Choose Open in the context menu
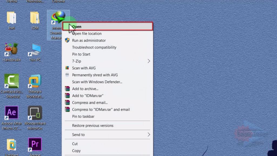The height and width of the screenshot is (156, 277). pos(108,26)
